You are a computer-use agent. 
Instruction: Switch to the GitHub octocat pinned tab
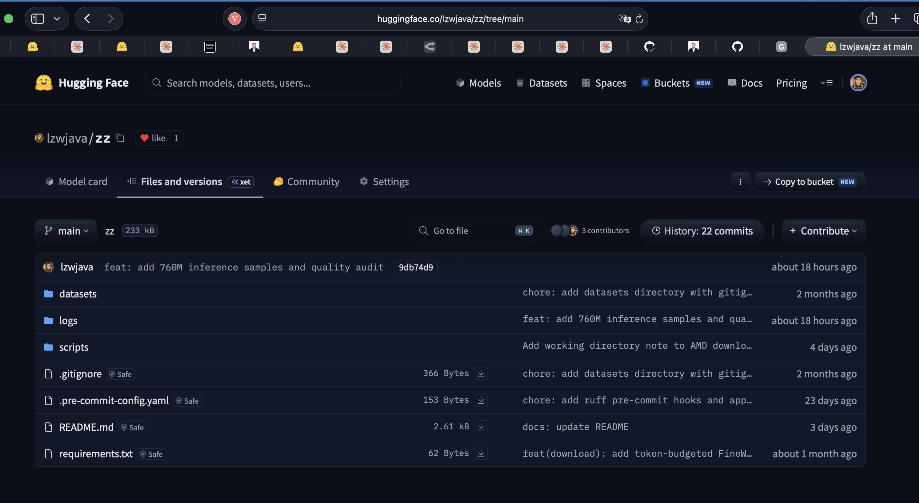click(x=737, y=46)
